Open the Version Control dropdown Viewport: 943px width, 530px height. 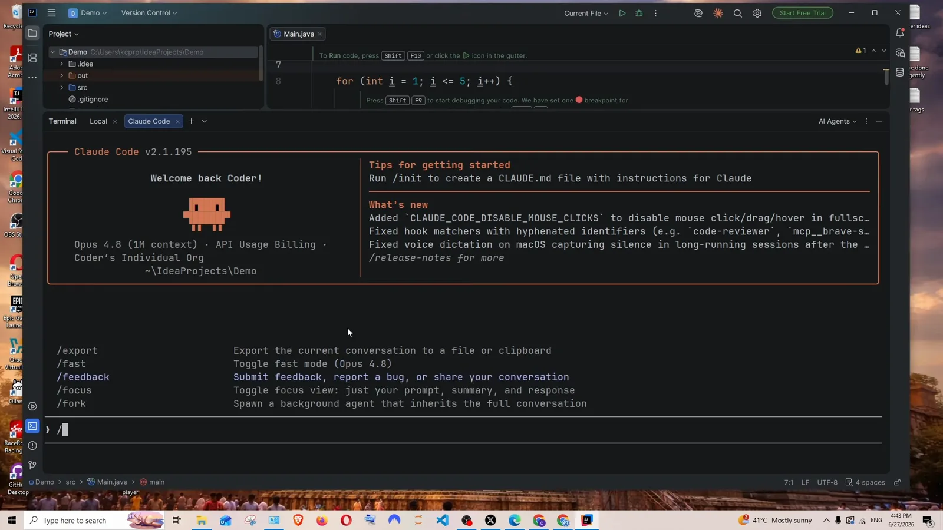point(149,13)
